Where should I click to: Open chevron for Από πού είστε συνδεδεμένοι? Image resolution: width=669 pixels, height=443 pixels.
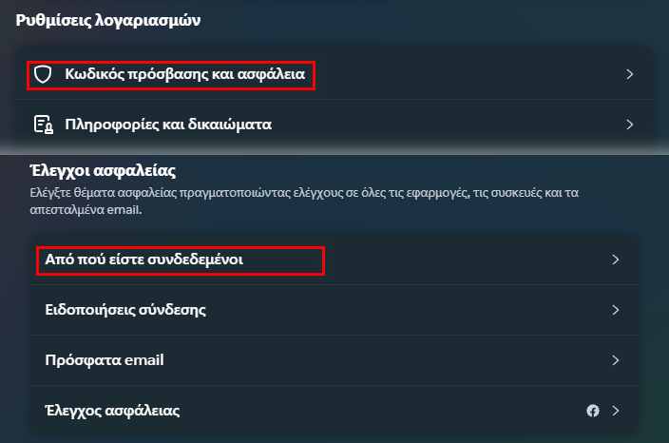coord(615,260)
